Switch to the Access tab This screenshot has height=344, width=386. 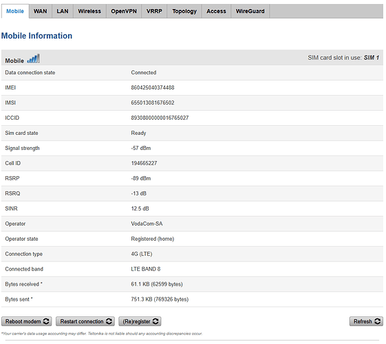click(216, 11)
